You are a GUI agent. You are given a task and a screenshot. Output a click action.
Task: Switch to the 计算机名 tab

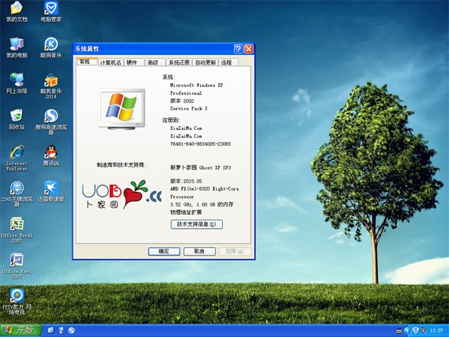tap(110, 62)
